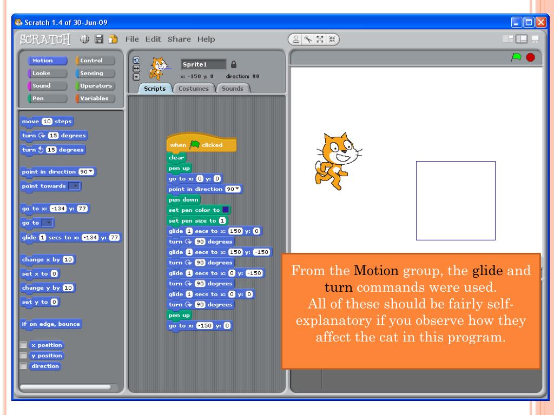Open the File menu
Viewport: 554px width, 415px height.
[x=132, y=39]
